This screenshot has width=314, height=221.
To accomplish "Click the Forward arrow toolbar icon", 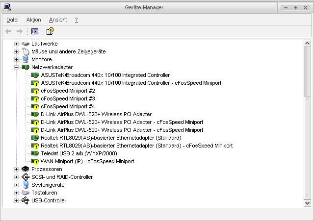I will [x=20, y=31].
